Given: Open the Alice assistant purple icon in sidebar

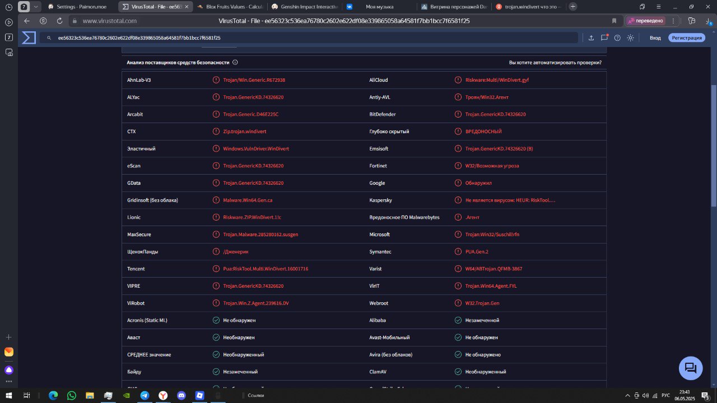Looking at the screenshot, I should 9,370.
